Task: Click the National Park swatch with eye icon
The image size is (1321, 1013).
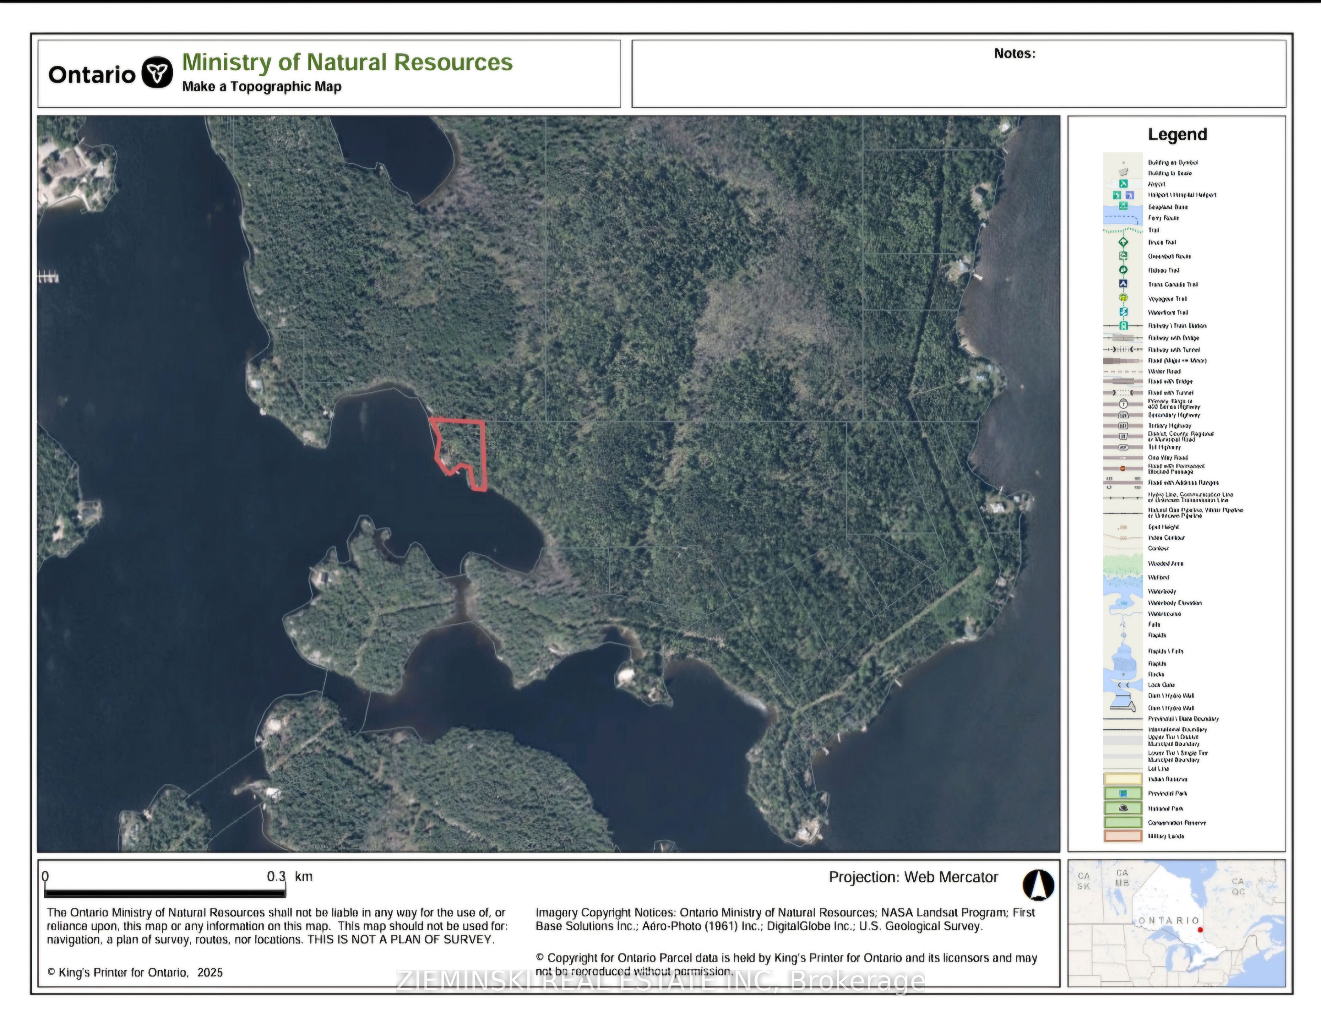Action: 1123,808
